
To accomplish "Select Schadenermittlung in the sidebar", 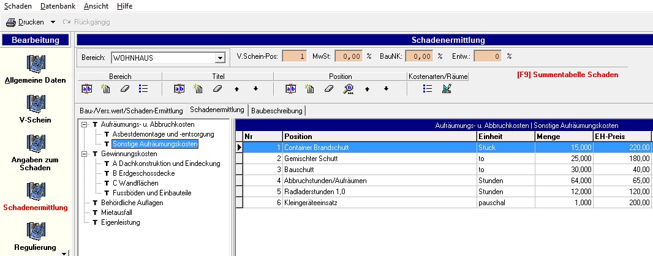I will tap(36, 197).
